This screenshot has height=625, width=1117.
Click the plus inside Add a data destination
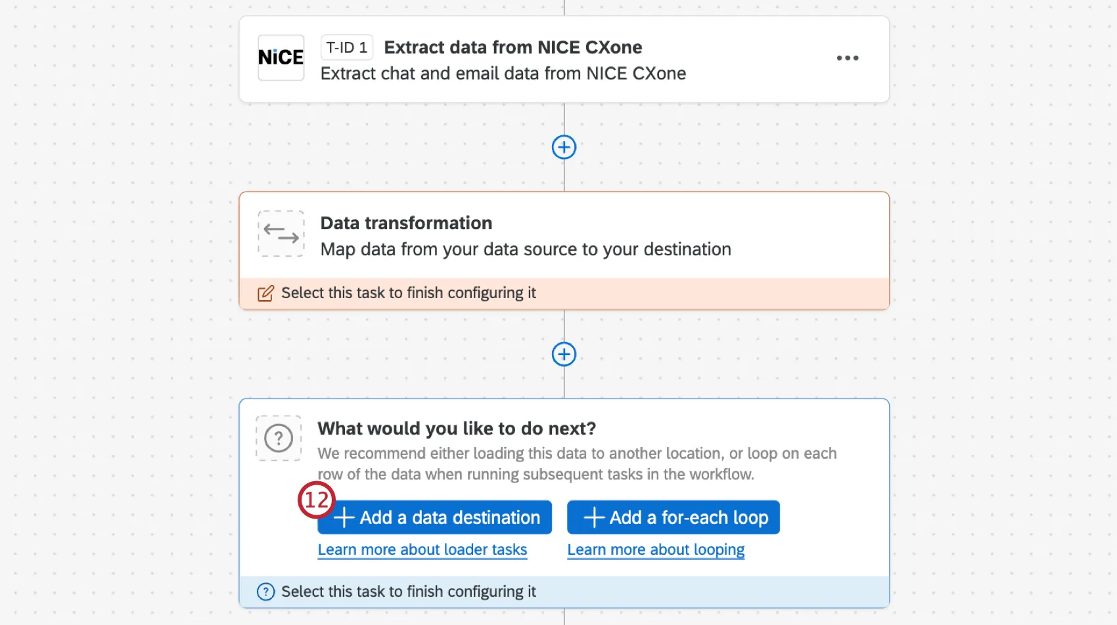[344, 517]
